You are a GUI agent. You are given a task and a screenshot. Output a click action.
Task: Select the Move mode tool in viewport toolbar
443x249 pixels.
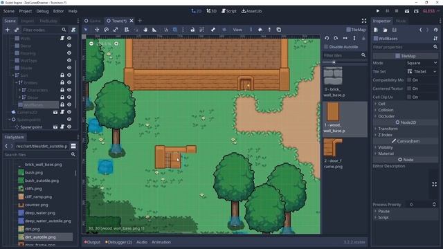97,30
